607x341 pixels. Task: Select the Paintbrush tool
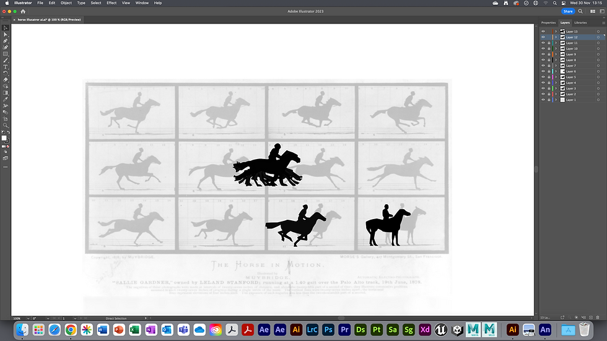point(6,60)
